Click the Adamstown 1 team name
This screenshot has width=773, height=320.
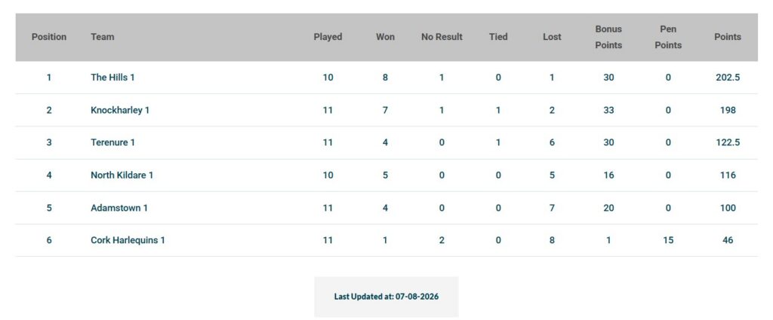tap(119, 208)
